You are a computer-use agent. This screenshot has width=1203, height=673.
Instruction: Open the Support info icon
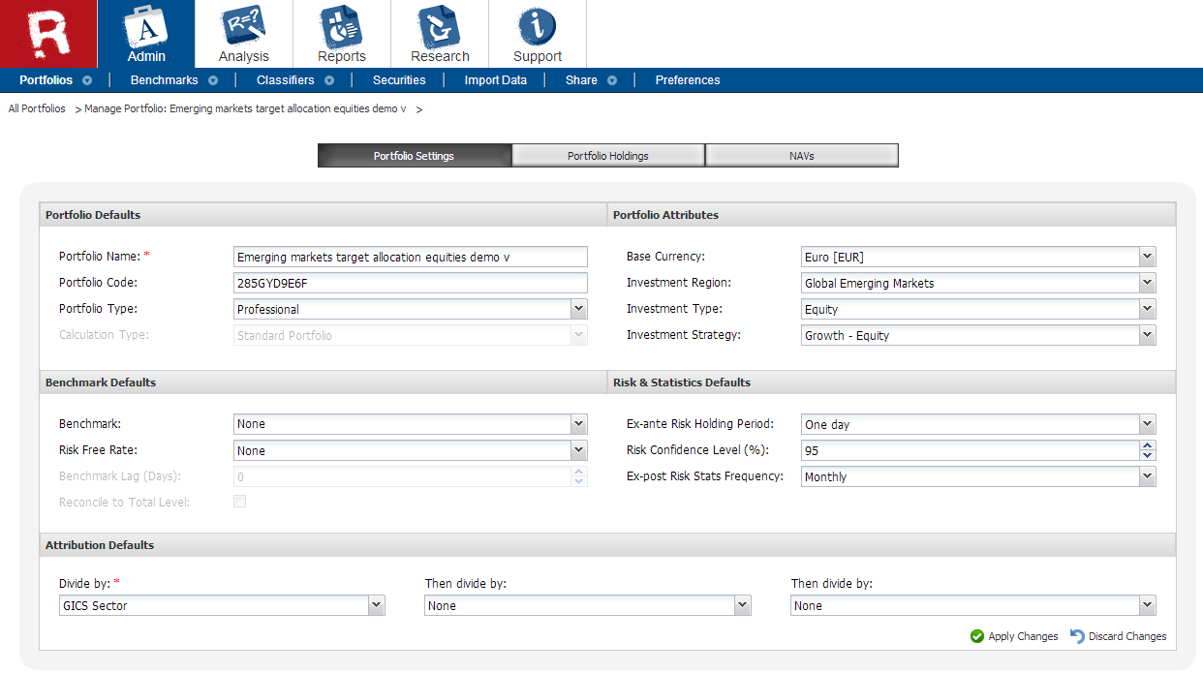point(537,26)
